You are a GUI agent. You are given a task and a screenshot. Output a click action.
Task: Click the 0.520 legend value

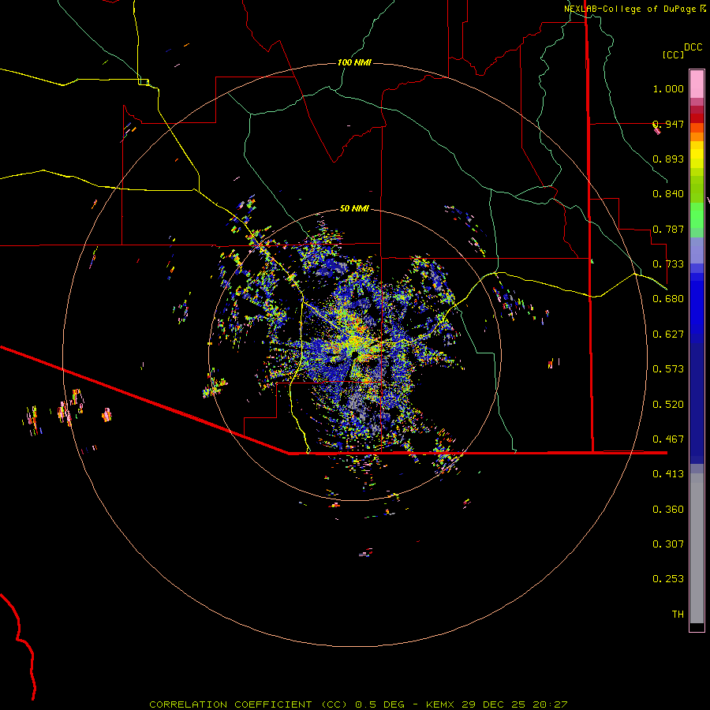pos(668,405)
